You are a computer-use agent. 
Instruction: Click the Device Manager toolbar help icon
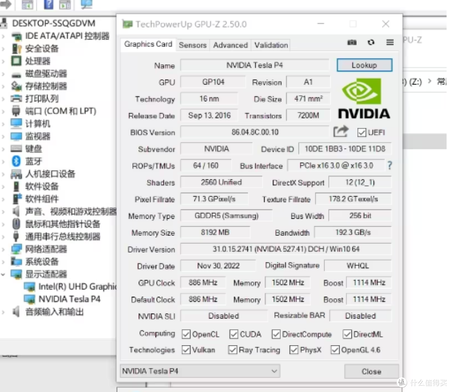[x=48, y=4]
